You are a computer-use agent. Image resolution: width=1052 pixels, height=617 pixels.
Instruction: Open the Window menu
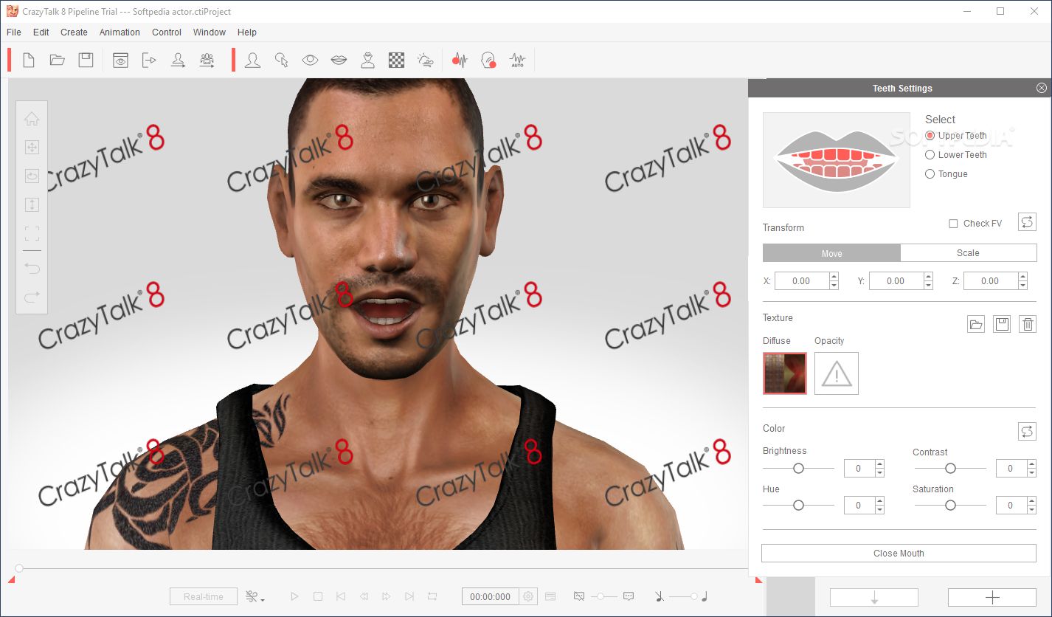210,32
